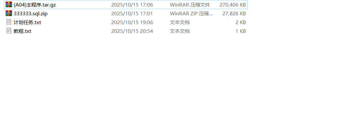Click the date 2025/10/15 20:54
Viewport: 363px width, 136px height.
pyautogui.click(x=132, y=31)
